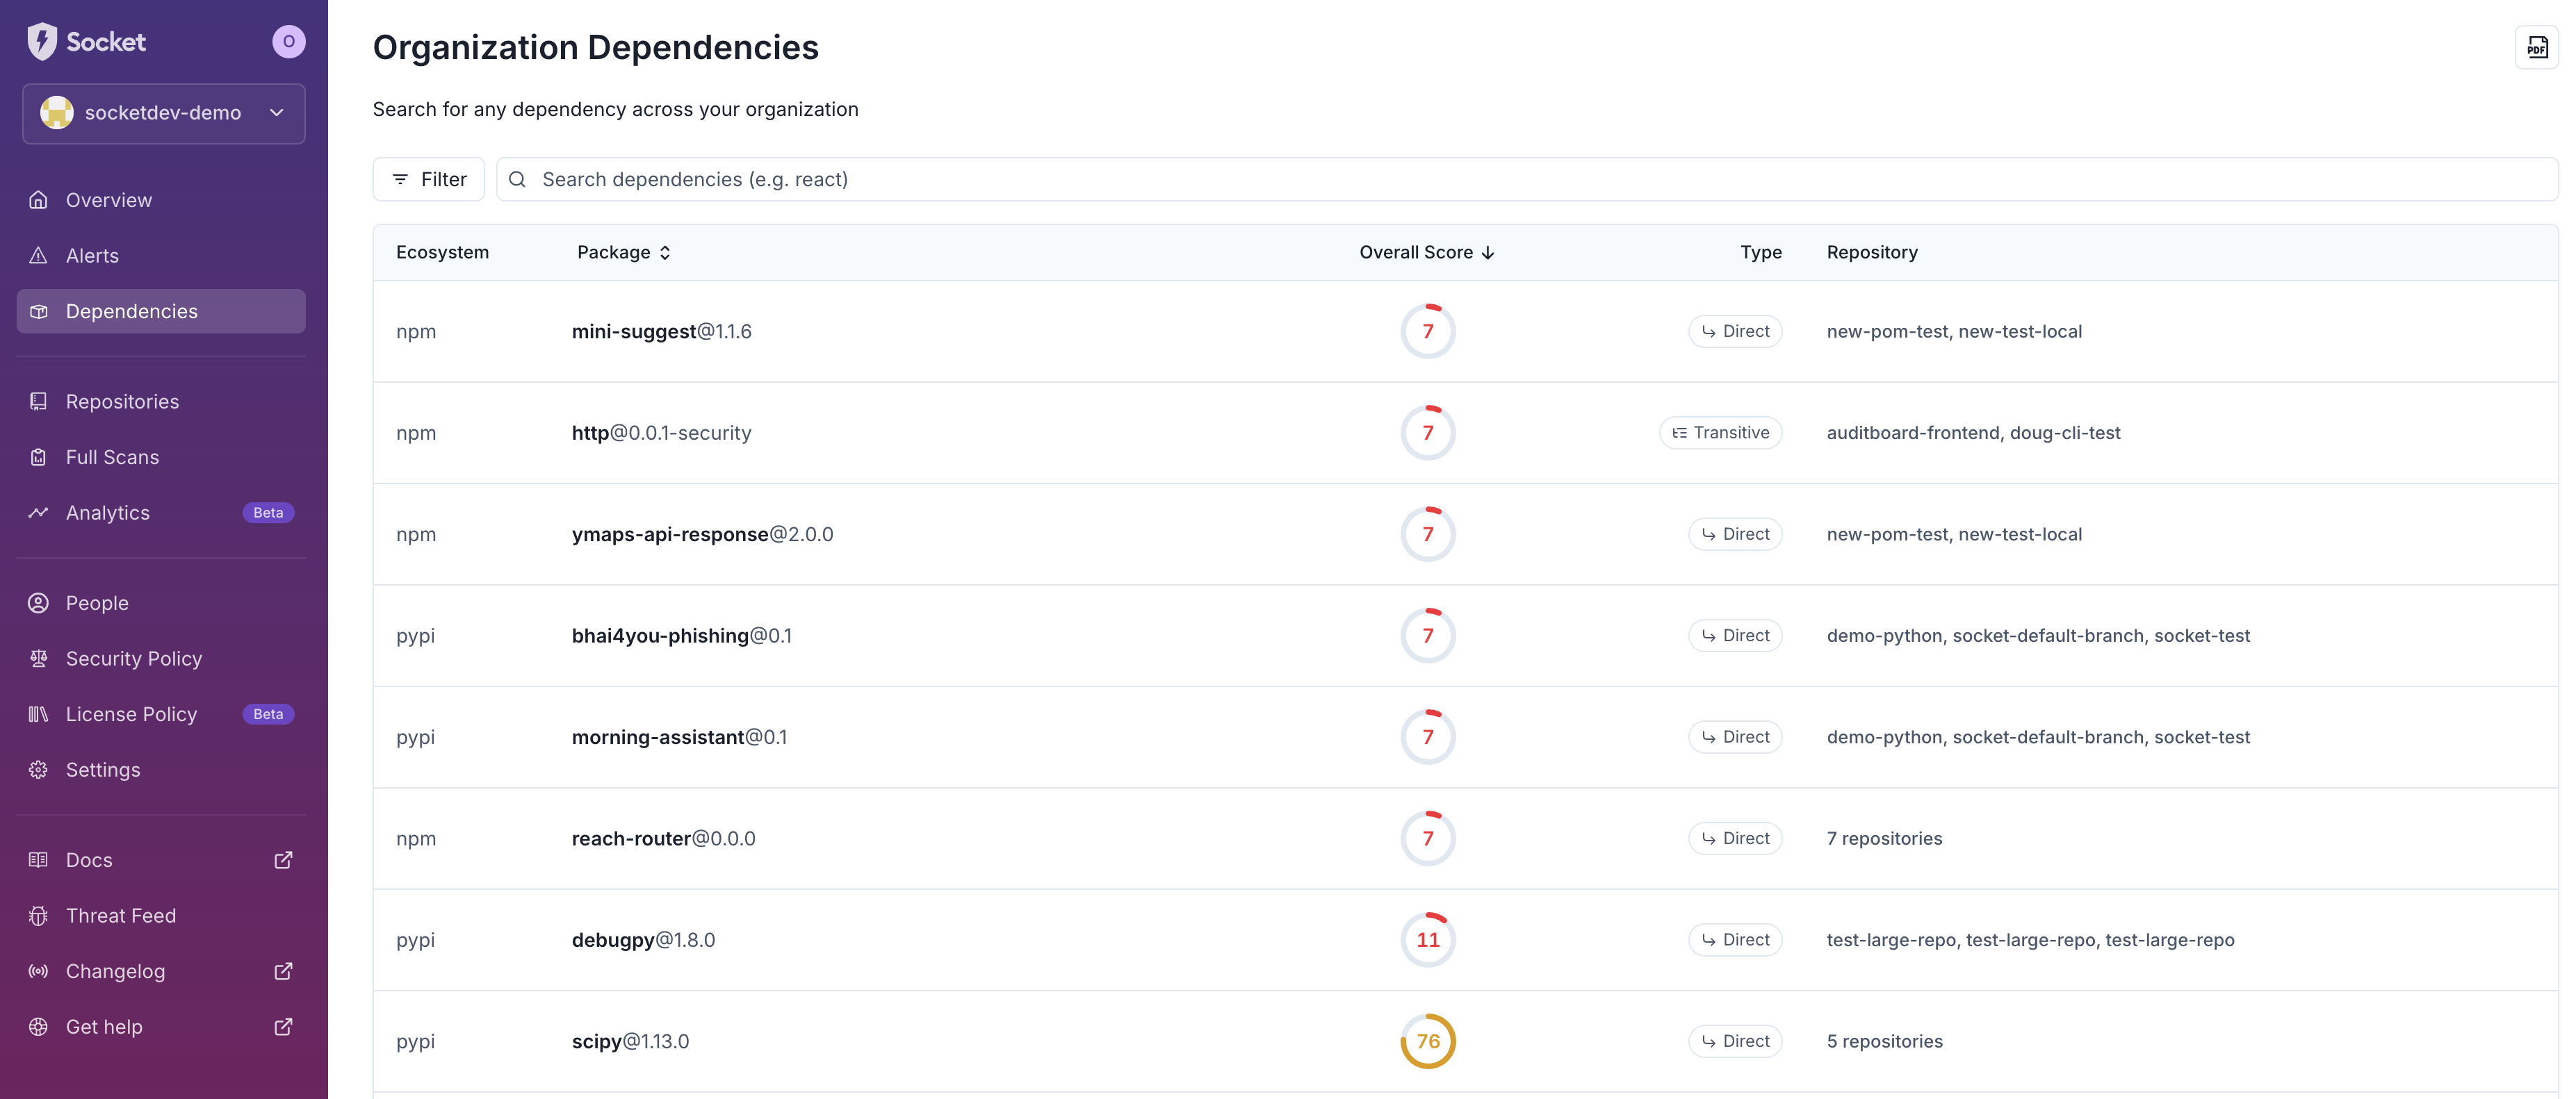Go to the Alerts page
Screen dimensions: 2576x1099
(92, 256)
